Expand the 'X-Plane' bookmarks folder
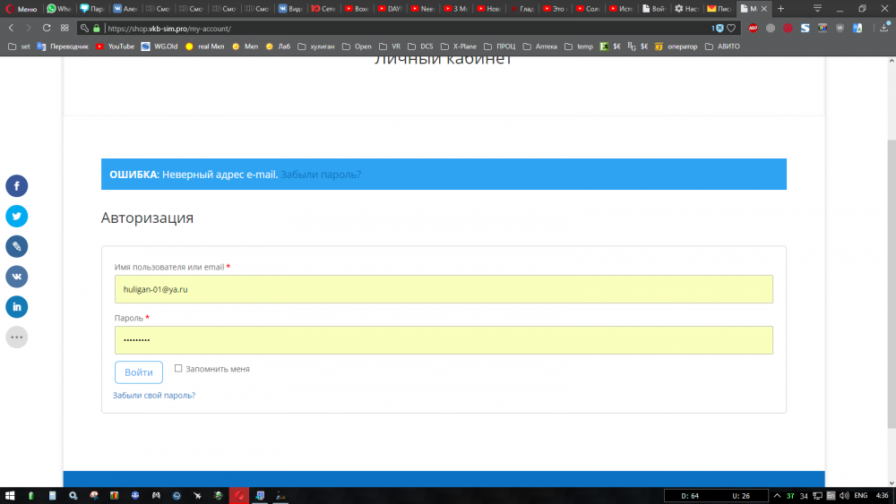Viewport: 896px width, 504px height. 459,46
